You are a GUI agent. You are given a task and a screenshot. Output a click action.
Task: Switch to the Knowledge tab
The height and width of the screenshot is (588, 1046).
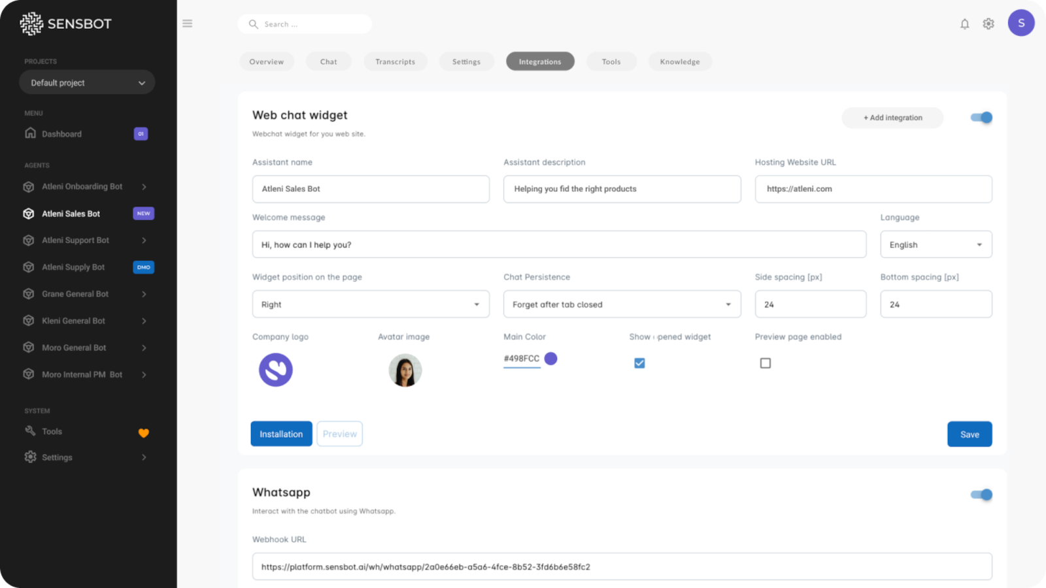click(680, 61)
